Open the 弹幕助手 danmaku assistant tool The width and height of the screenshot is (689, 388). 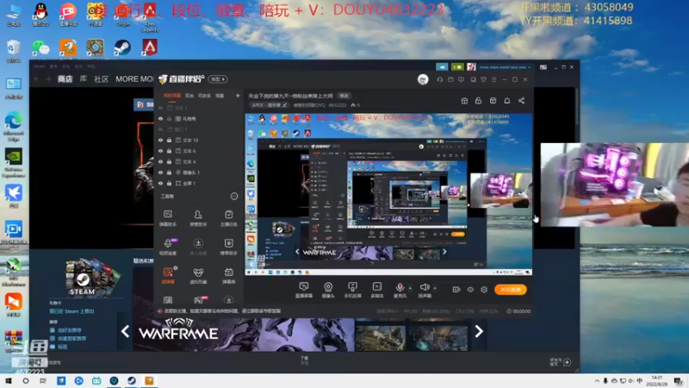[168, 218]
